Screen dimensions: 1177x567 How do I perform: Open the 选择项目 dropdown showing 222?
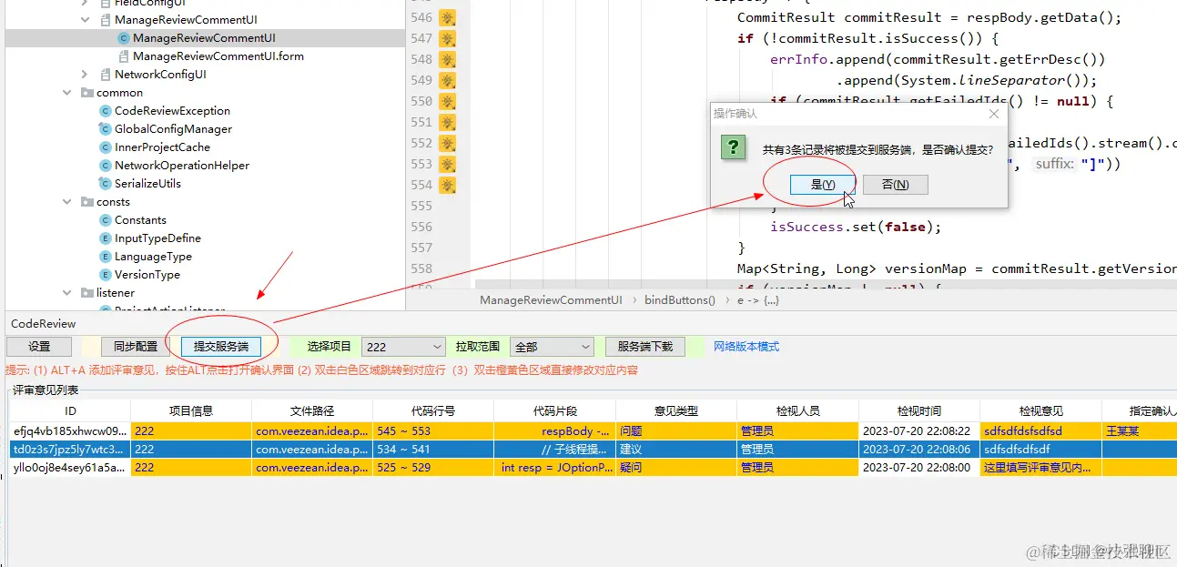coord(403,347)
